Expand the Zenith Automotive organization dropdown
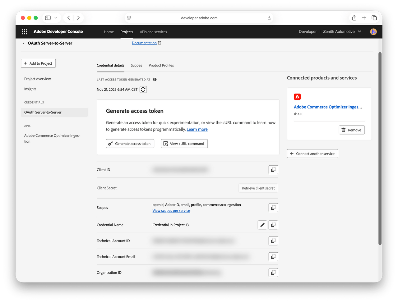This screenshot has width=398, height=303. coord(359,31)
